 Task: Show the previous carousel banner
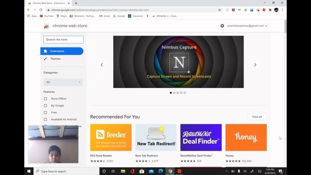point(102,65)
